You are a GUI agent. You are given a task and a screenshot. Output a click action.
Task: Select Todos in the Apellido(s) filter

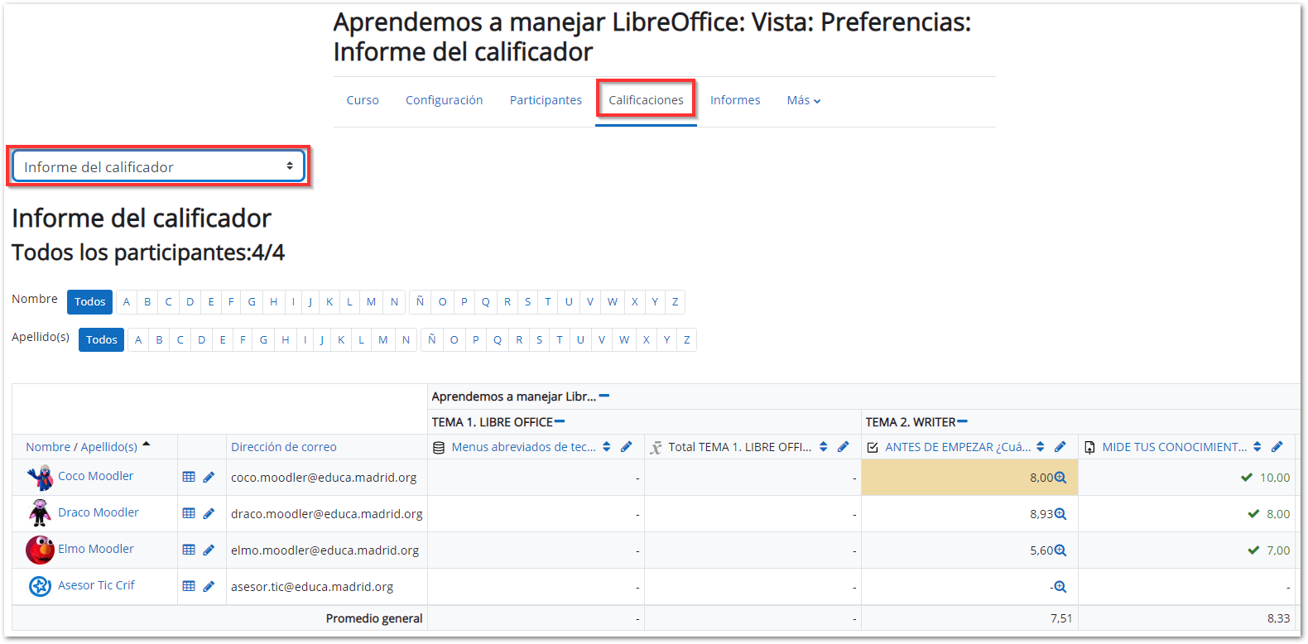[101, 339]
